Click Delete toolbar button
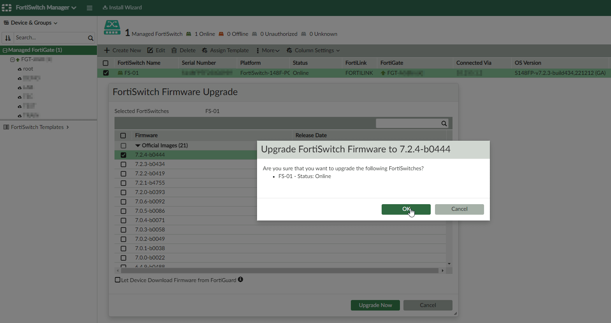Viewport: 611px width, 323px height. pyautogui.click(x=183, y=50)
